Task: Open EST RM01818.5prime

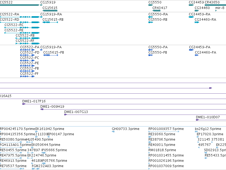Action: click(x=162, y=150)
